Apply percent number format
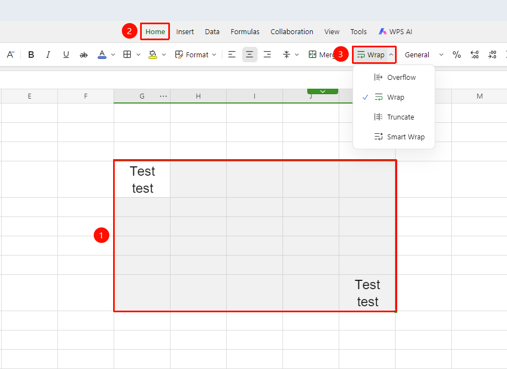The width and height of the screenshot is (507, 369). pos(457,55)
